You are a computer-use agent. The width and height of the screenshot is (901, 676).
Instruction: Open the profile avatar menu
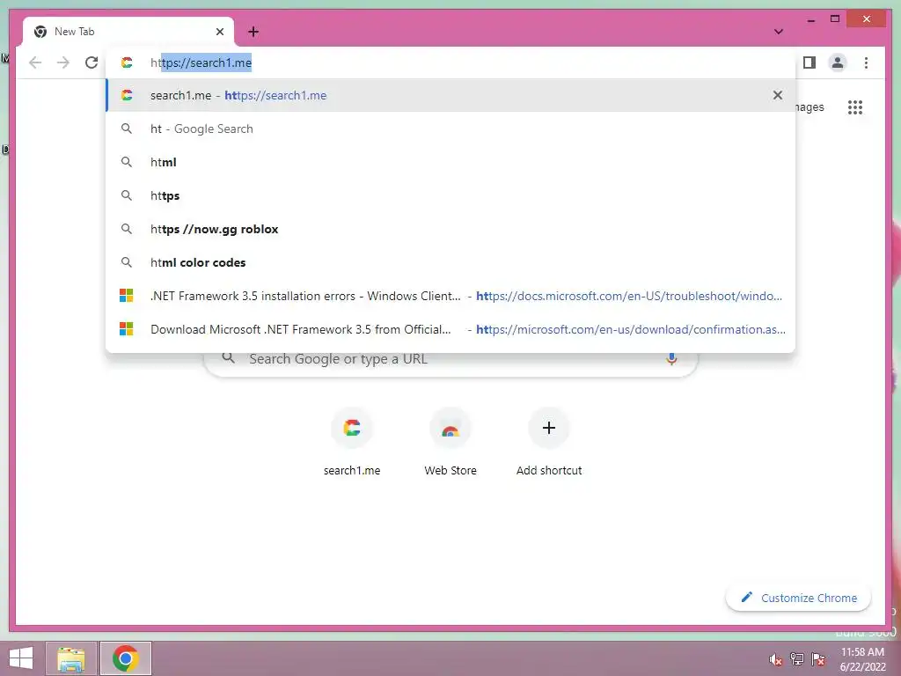(x=838, y=62)
